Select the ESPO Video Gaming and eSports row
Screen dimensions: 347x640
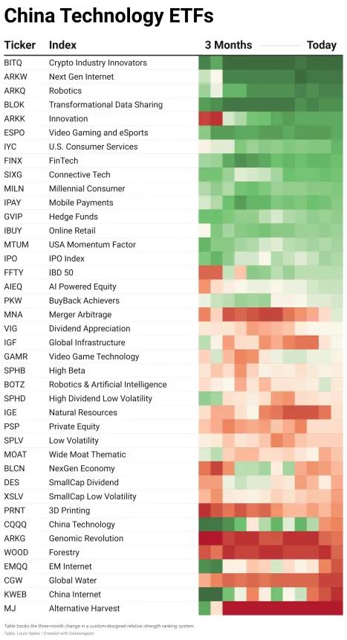tap(173, 132)
